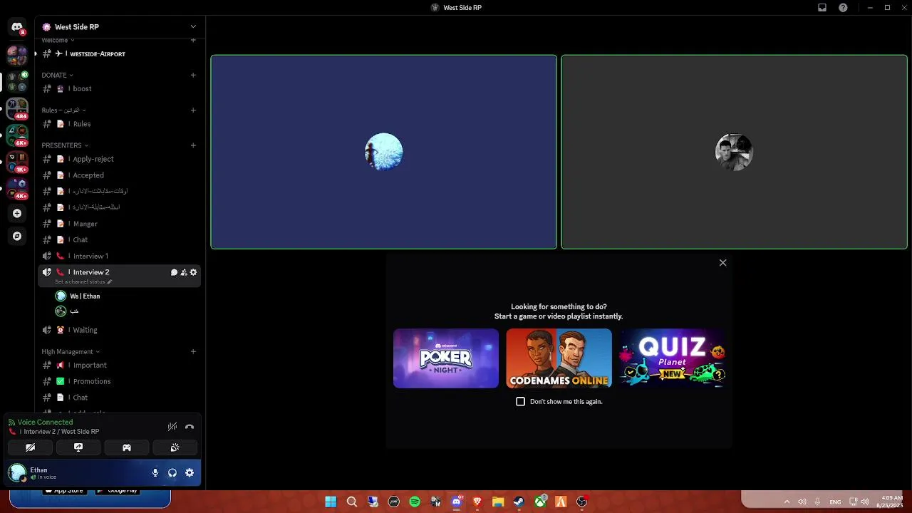Invite people to Interview 2 channel
912x513 pixels.
184,272
